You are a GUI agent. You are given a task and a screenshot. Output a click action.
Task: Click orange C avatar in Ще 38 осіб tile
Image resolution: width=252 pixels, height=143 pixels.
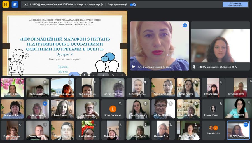(216, 128)
